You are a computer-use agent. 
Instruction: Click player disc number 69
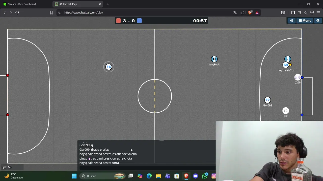[286, 65]
